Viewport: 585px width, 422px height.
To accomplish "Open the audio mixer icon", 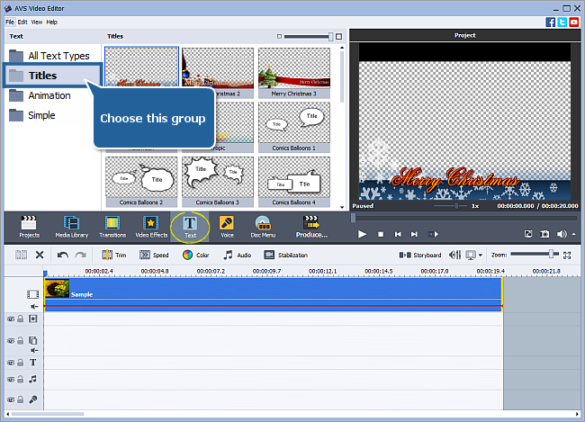I will tap(454, 255).
